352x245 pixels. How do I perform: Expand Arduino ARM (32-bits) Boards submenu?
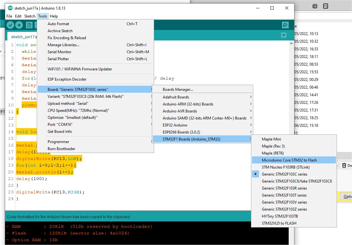tap(202, 104)
